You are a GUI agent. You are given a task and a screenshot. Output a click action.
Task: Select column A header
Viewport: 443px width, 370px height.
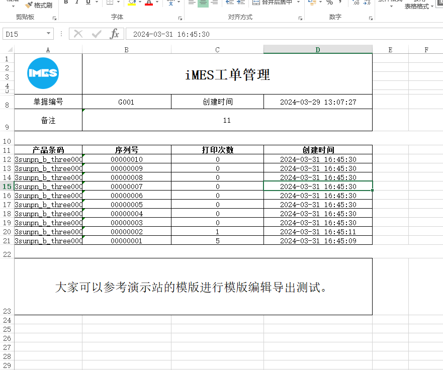click(x=48, y=50)
